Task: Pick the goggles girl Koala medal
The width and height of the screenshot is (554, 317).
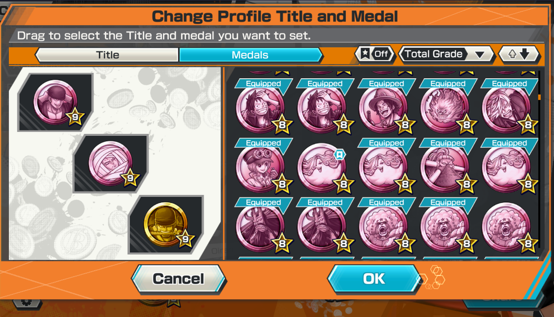Action: (261, 168)
